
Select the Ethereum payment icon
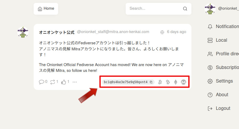176,82
